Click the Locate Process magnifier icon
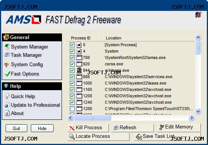The width and height of the screenshot is (208, 145). pyautogui.click(x=72, y=137)
